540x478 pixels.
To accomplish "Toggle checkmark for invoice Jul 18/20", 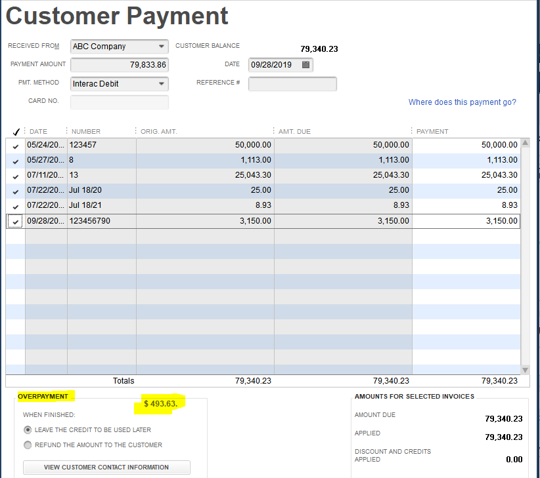I will (x=16, y=191).
